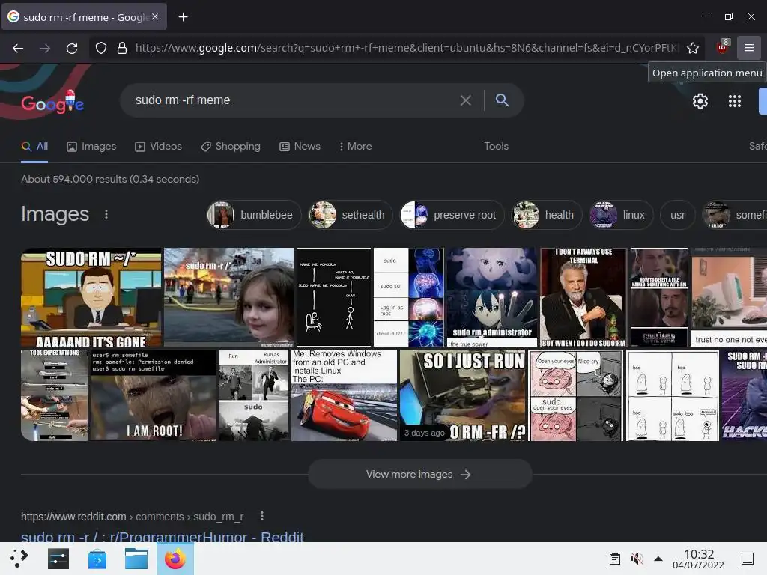The height and width of the screenshot is (575, 767).
Task: Expand hidden system tray icons
Action: point(658,559)
